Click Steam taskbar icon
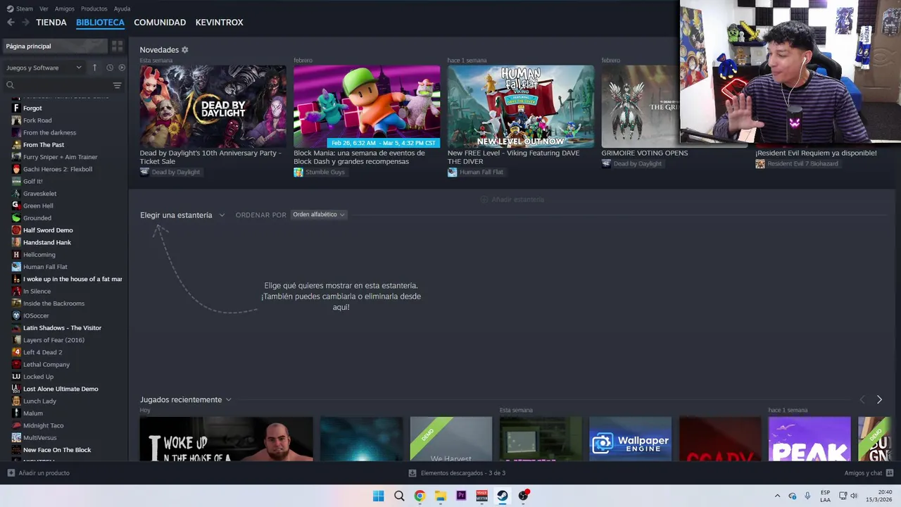 tap(503, 496)
